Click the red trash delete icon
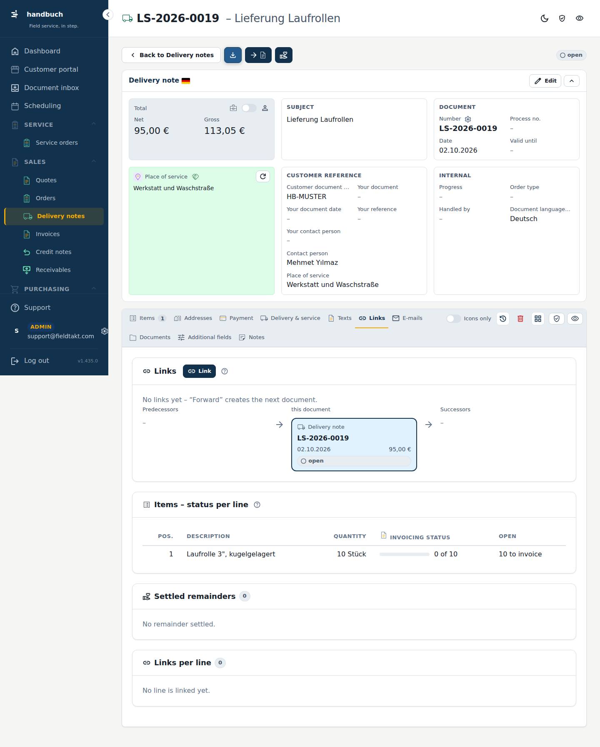Viewport: 600px width, 747px height. point(520,319)
